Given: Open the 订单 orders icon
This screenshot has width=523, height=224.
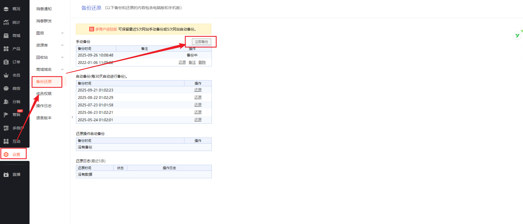Looking at the screenshot, I should click(6, 62).
